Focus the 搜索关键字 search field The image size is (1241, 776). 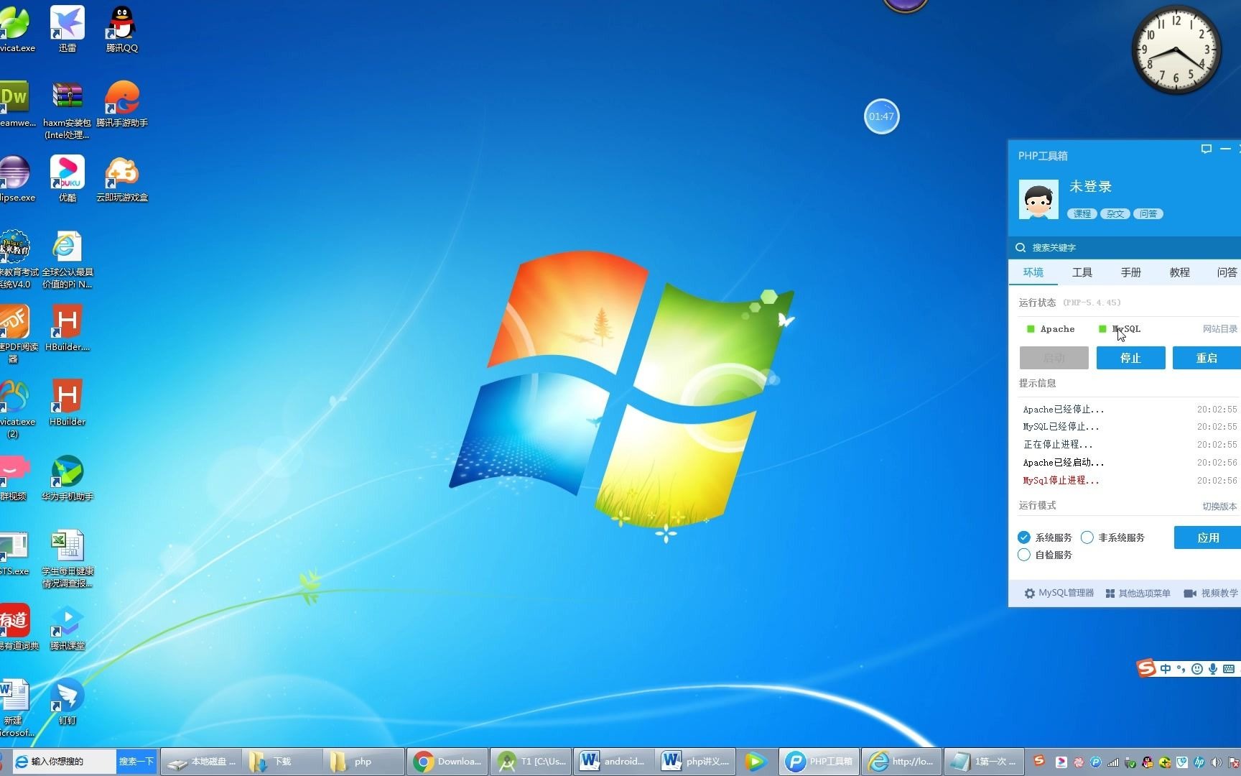tap(1125, 247)
